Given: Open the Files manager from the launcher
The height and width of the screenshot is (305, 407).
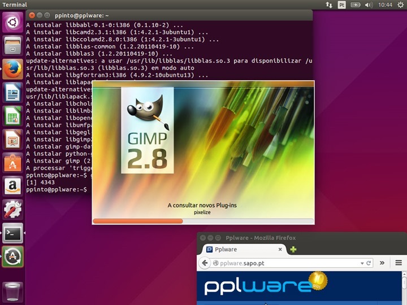Looking at the screenshot, I should pyautogui.click(x=12, y=46).
